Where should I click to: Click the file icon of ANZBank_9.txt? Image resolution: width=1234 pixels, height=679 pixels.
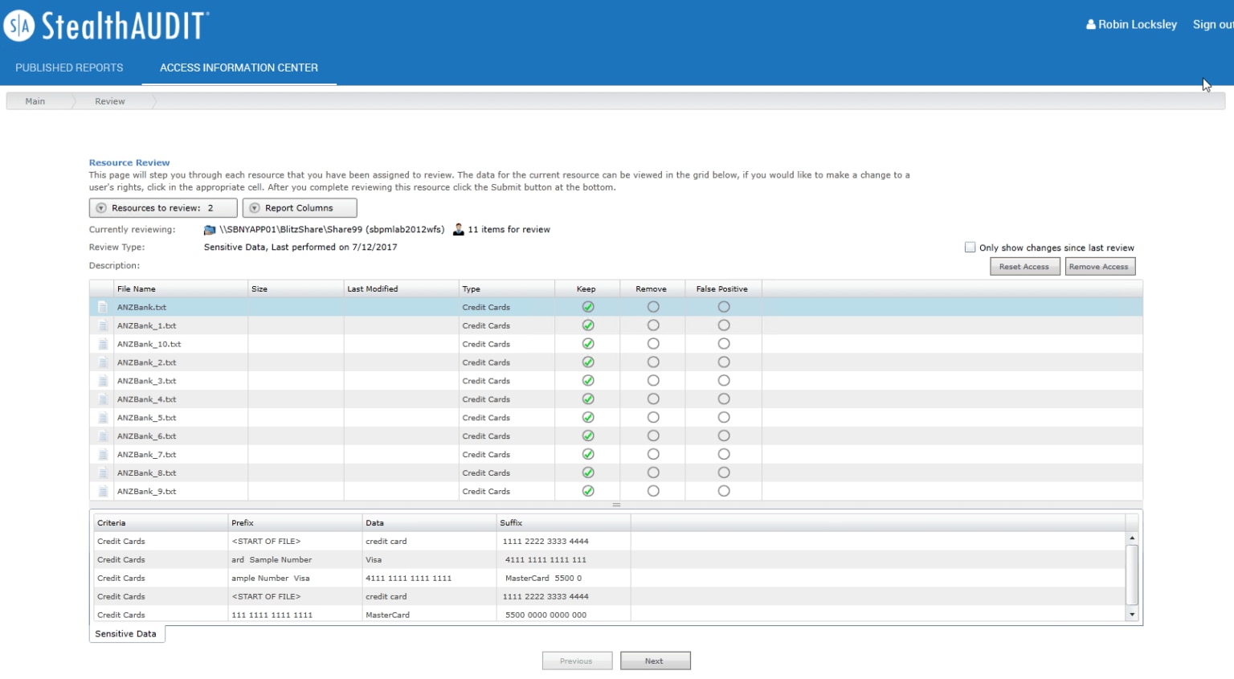tap(103, 491)
